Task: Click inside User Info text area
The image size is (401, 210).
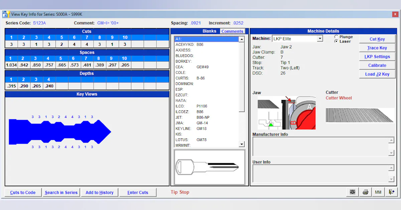Action: (320, 173)
